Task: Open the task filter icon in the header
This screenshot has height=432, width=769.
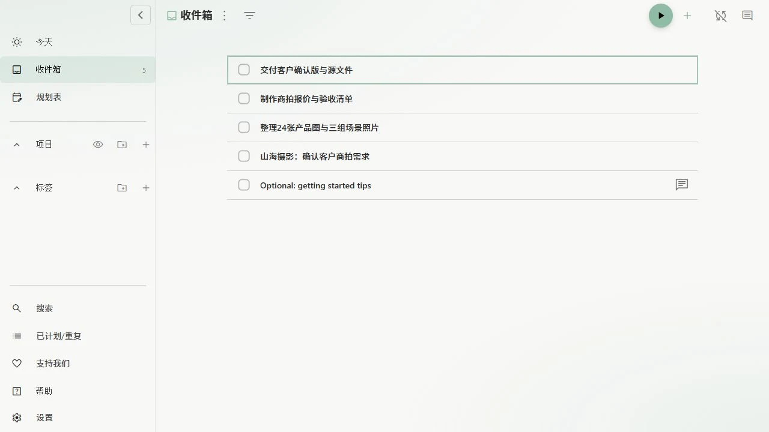Action: (250, 16)
